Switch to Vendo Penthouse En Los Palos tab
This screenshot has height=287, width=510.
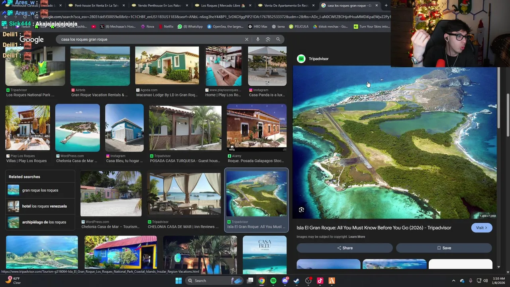[x=159, y=6]
